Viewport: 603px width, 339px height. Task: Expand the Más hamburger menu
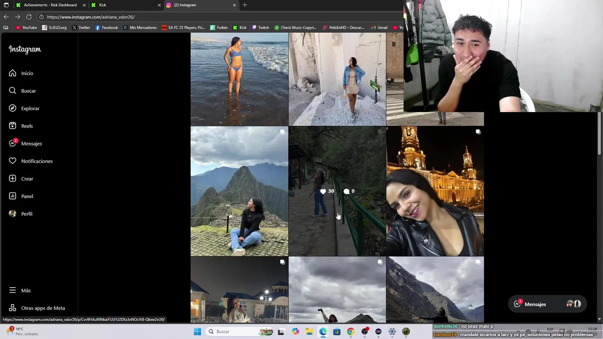click(x=20, y=291)
